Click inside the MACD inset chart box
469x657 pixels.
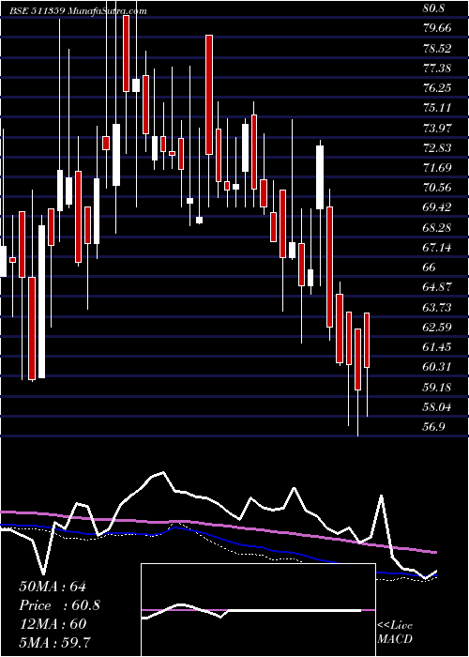(x=258, y=610)
